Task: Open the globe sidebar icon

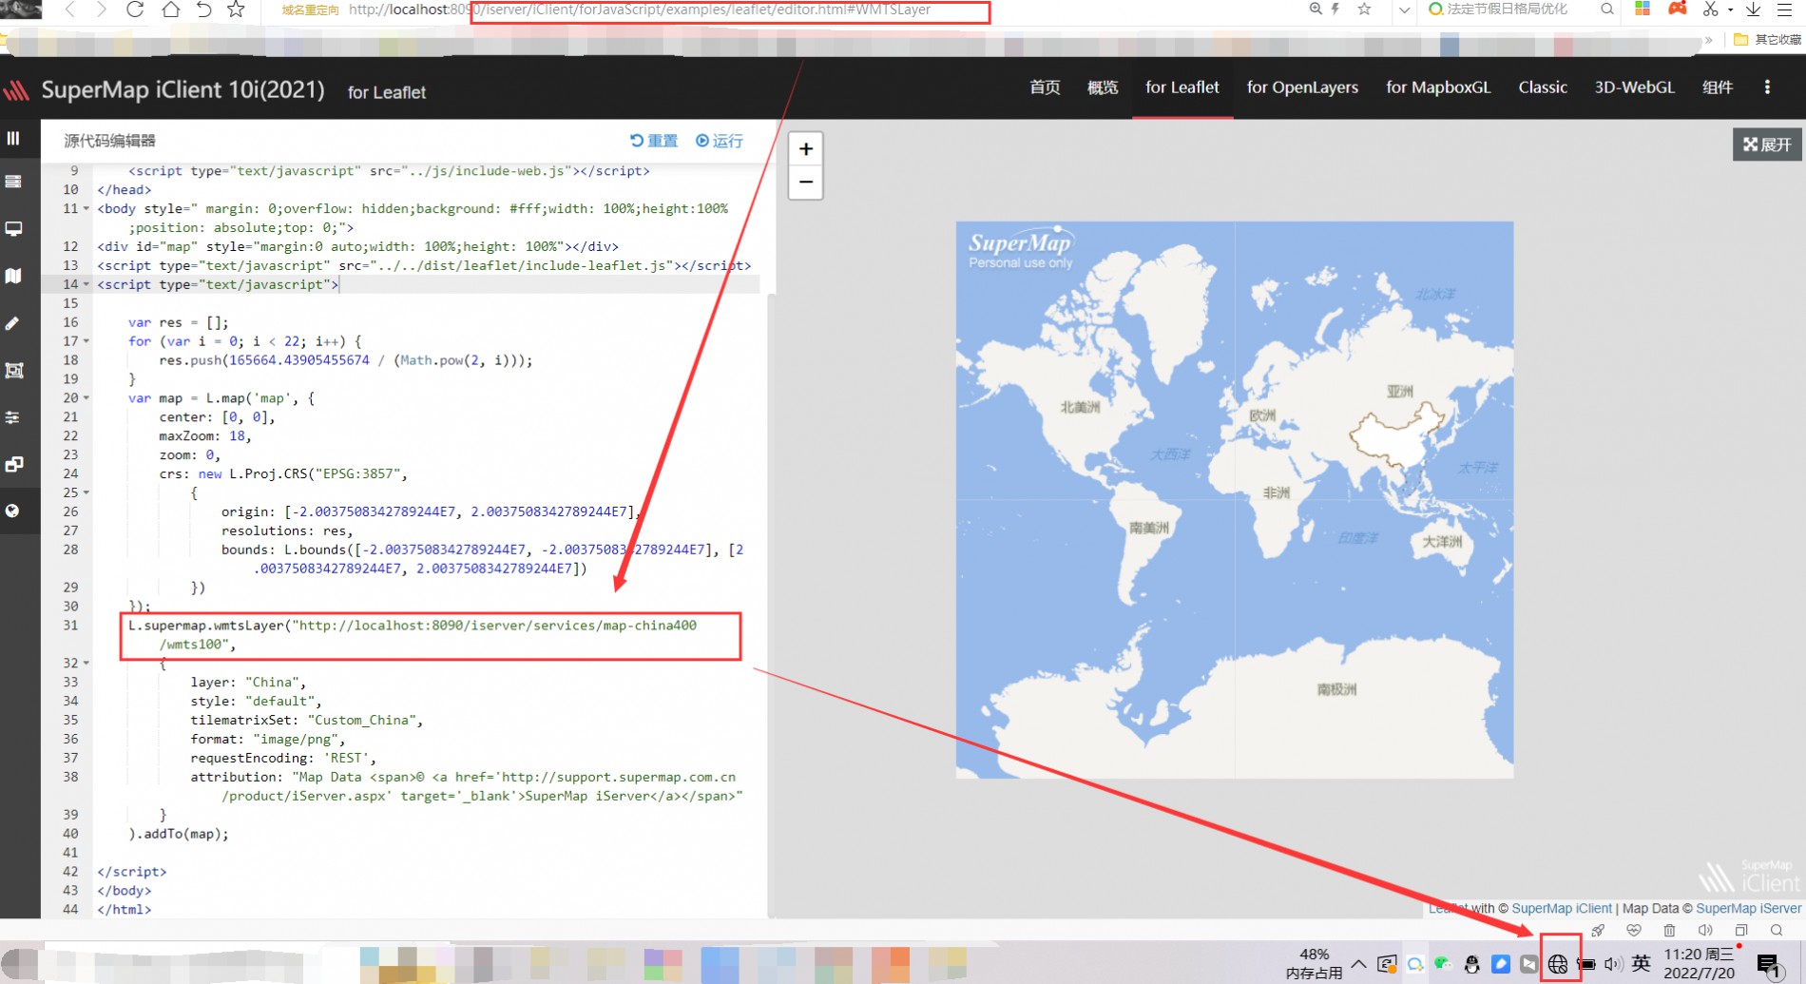Action: [13, 511]
